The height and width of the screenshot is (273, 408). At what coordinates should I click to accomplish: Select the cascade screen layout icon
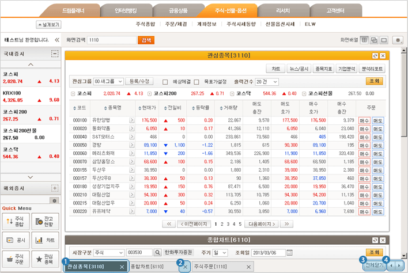(x=374, y=40)
